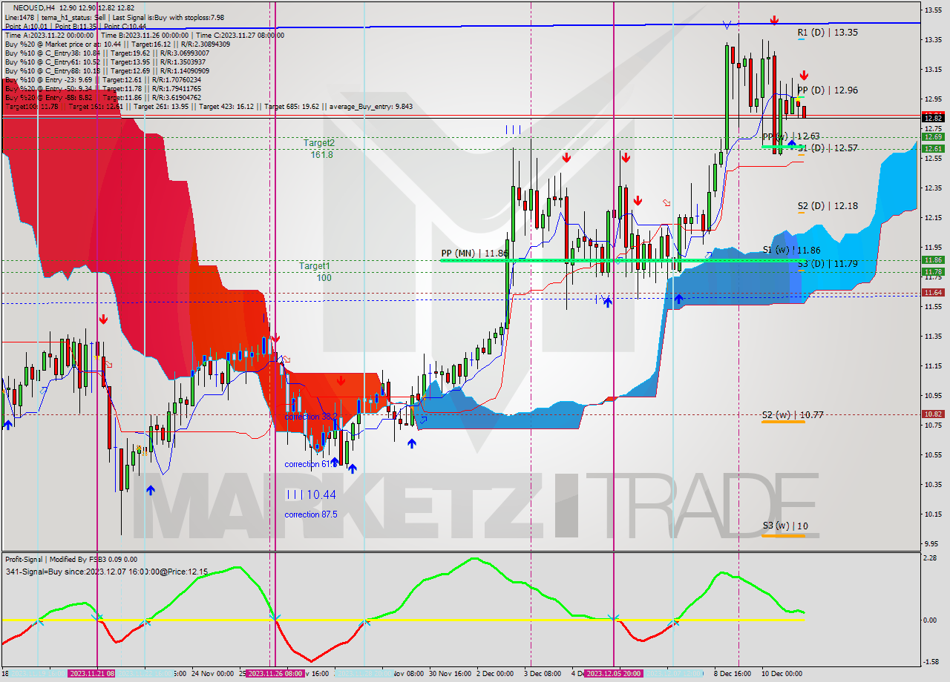This screenshot has height=682, width=950.
Task: Click the green 12.69 price tag on axis
Action: (933, 137)
